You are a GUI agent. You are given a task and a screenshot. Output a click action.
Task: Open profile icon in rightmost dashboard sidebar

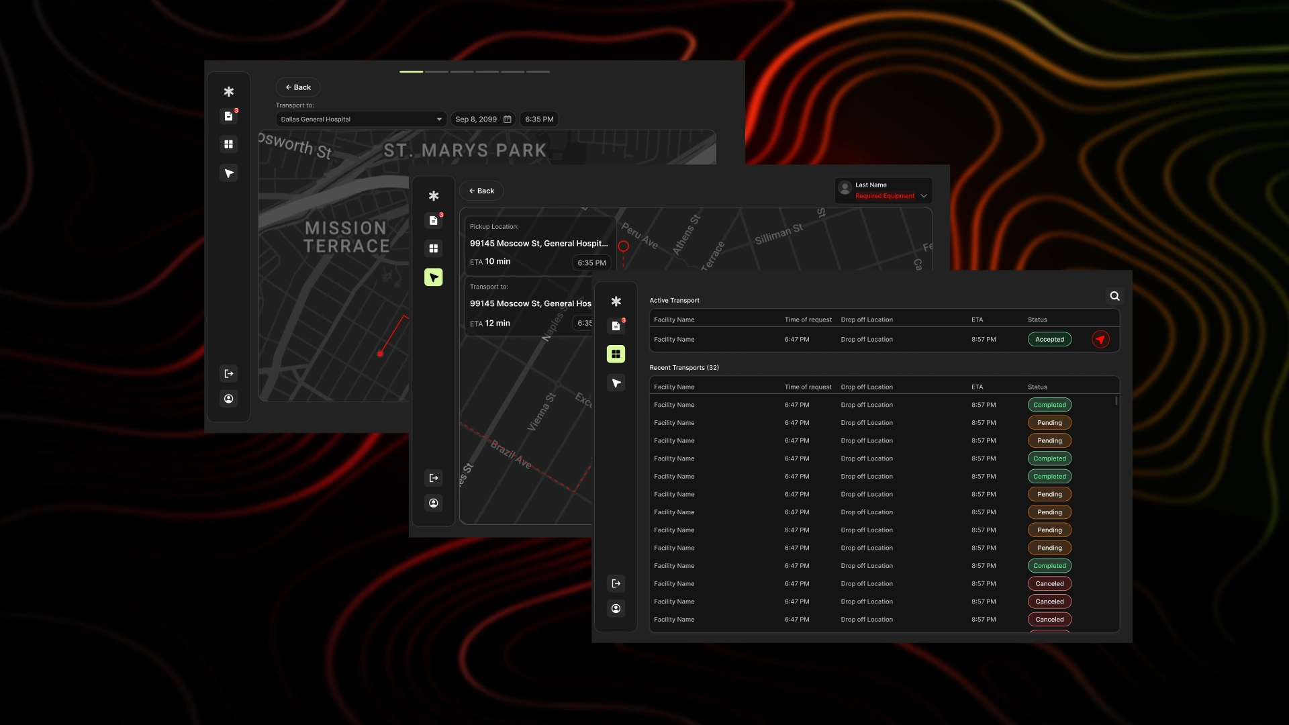pyautogui.click(x=616, y=608)
